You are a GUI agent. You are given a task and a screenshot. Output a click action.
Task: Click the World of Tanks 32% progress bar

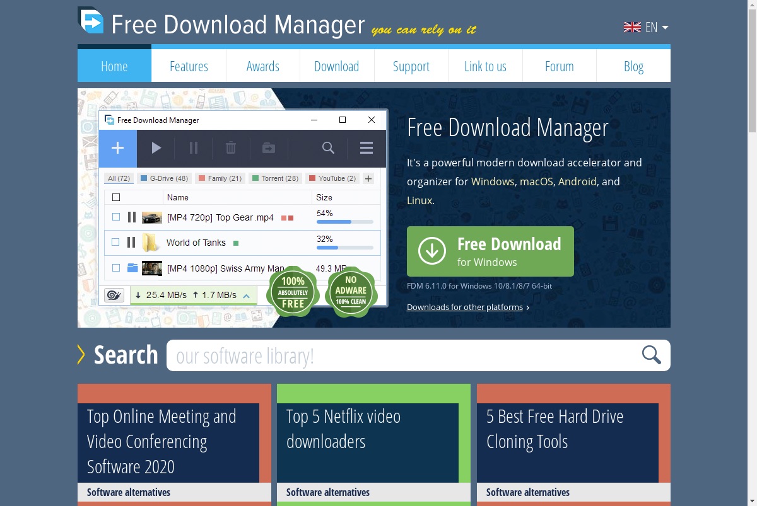point(344,248)
